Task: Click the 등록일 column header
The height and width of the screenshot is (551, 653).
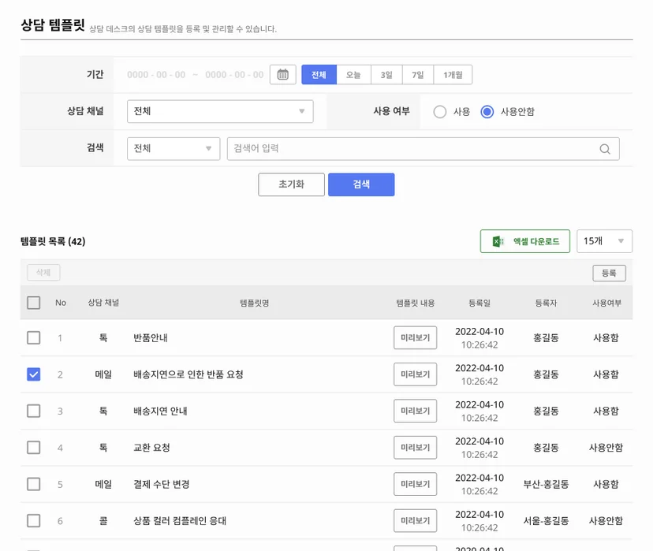Action: 479,303
